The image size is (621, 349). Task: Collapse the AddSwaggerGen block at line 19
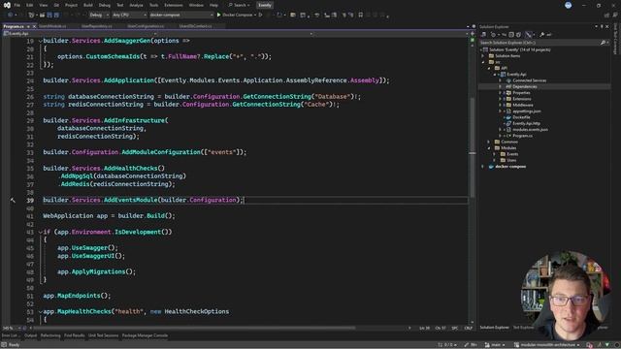point(41,41)
